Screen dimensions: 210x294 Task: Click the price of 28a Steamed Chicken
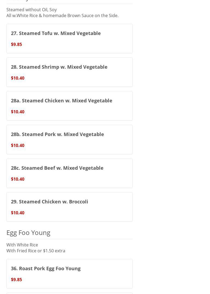[x=18, y=112]
